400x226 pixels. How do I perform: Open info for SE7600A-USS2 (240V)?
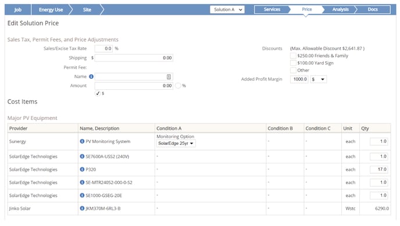[82, 156]
